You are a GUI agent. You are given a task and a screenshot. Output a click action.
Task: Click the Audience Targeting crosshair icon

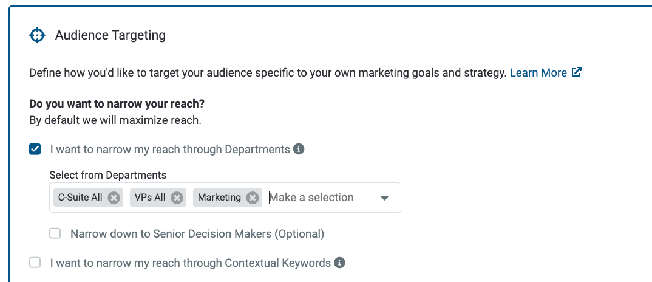[37, 35]
